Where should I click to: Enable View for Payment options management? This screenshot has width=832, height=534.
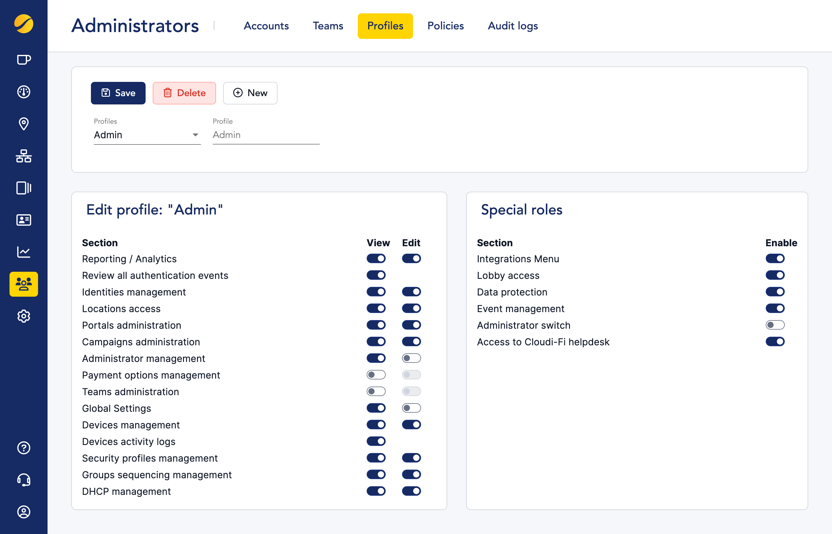[376, 374]
